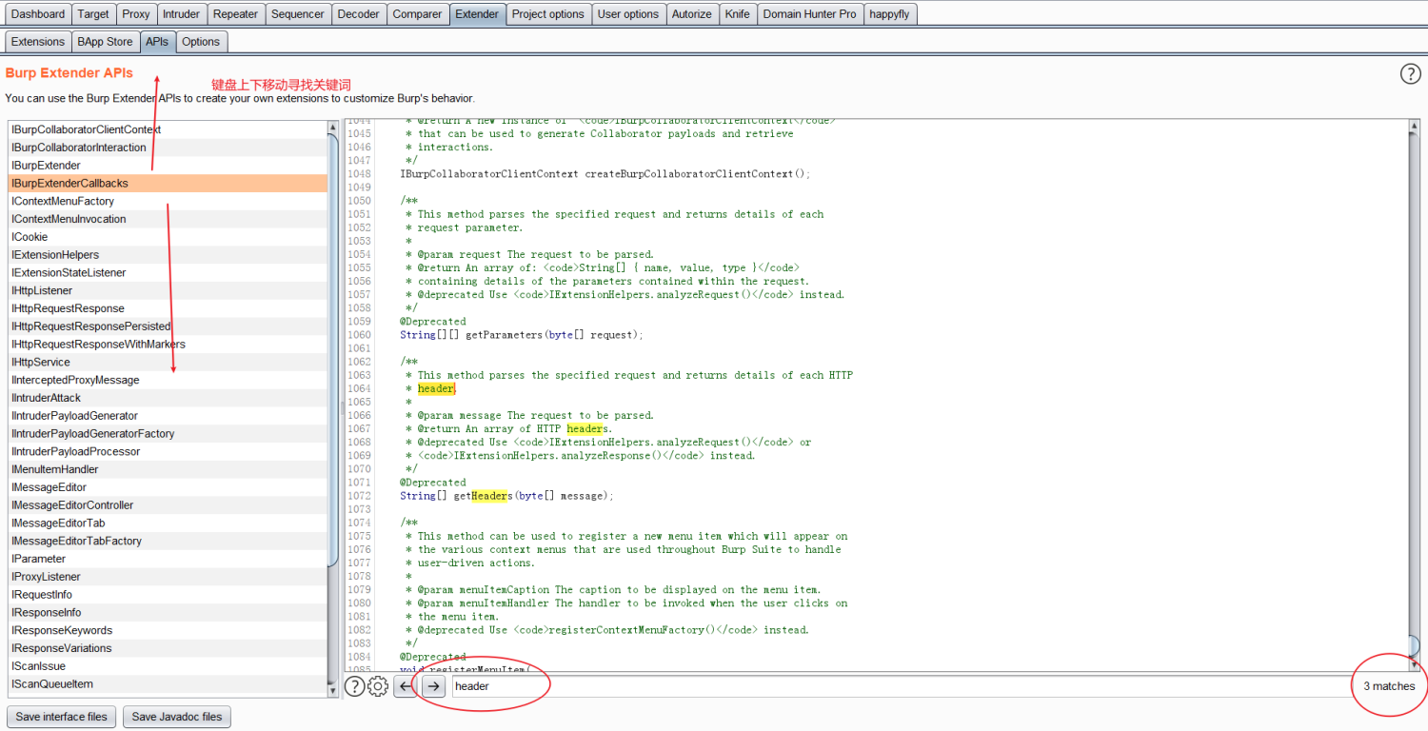
Task: Go to next search match arrow
Action: [434, 686]
